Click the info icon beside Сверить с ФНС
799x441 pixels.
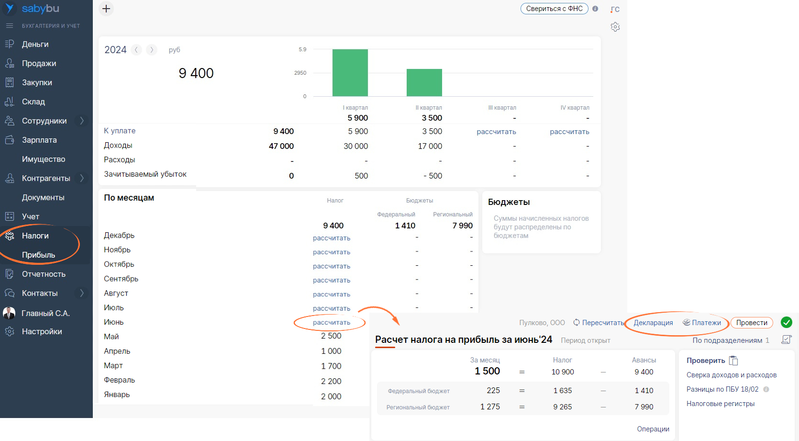pos(595,9)
